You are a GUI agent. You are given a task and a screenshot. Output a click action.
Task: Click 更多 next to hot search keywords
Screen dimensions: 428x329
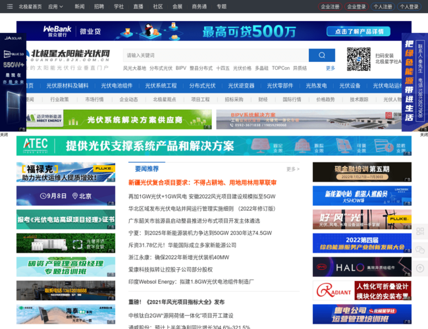(330, 68)
